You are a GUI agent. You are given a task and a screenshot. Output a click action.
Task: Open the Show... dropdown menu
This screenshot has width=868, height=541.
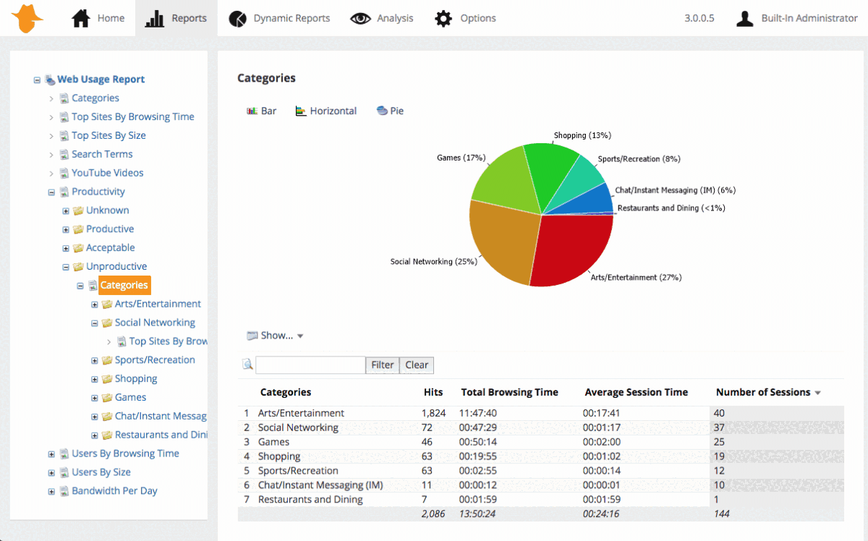(276, 336)
